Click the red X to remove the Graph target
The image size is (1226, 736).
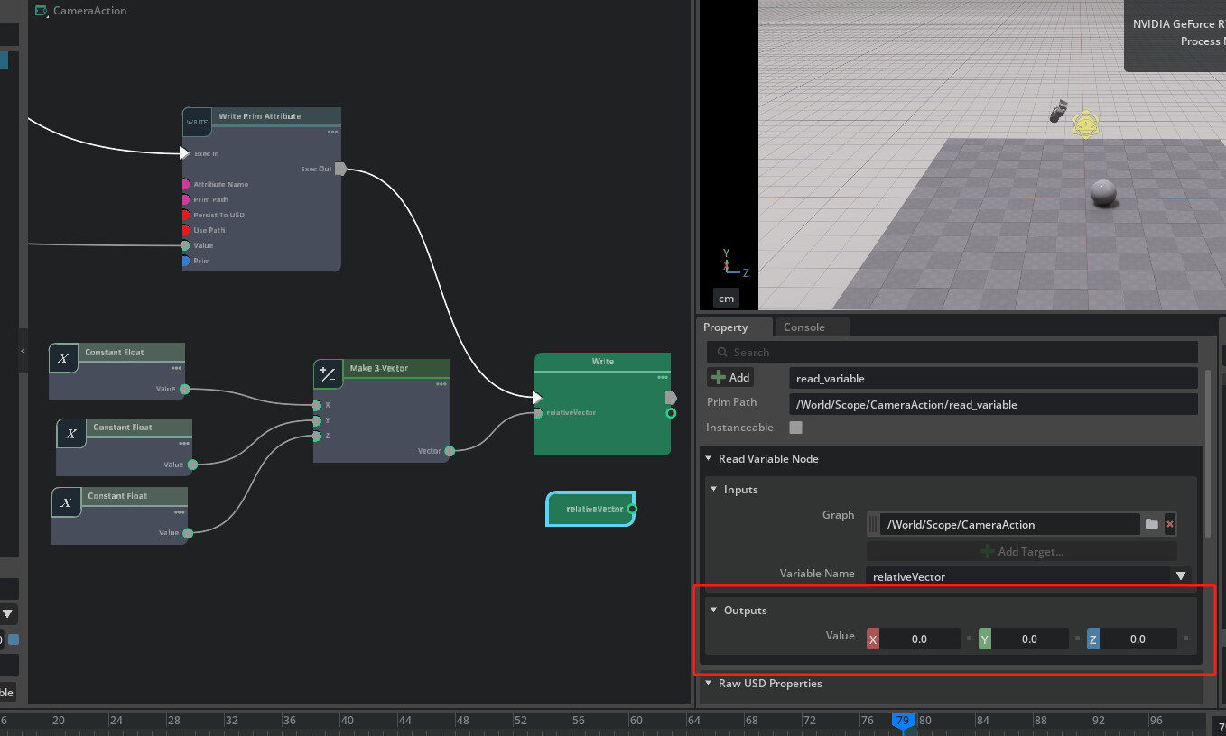(1170, 524)
